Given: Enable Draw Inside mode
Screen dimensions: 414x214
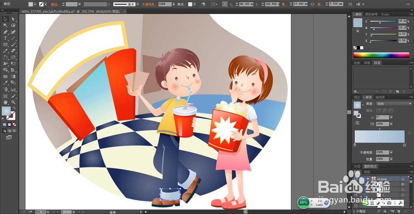Looking at the screenshot, I should point(14,131).
